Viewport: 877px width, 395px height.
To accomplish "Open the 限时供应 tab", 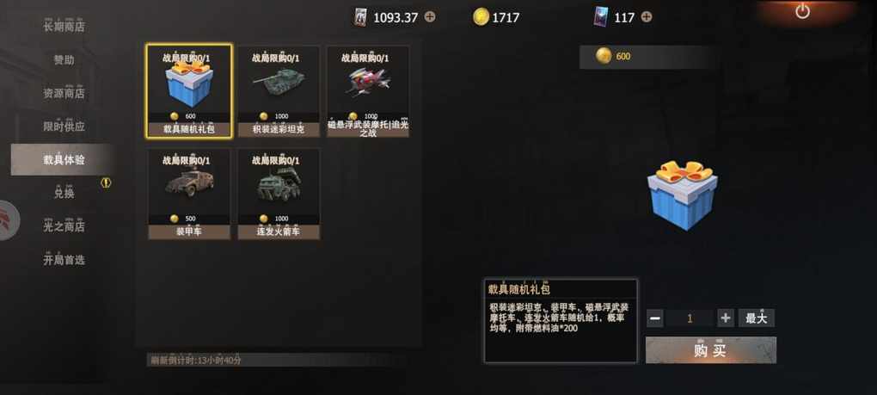I will tap(64, 127).
